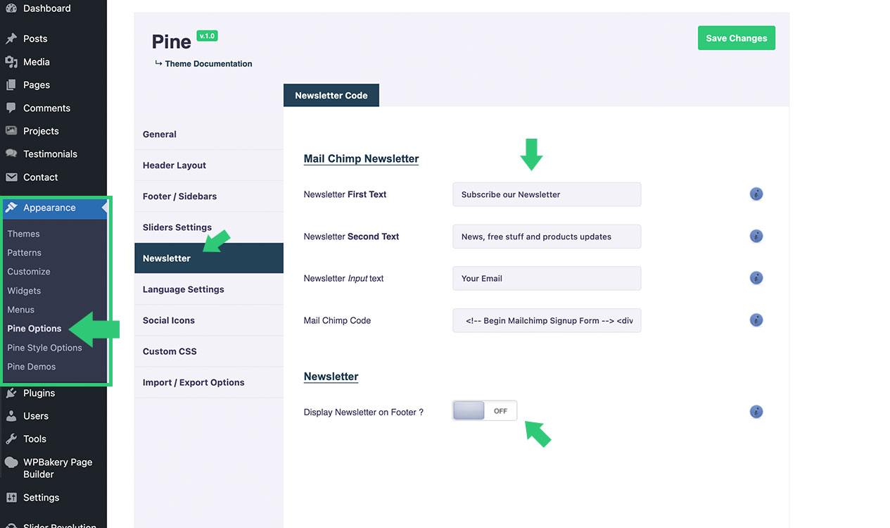Screen dimensions: 890x528
Task: Click the Comments speech bubble icon
Action: [11, 108]
